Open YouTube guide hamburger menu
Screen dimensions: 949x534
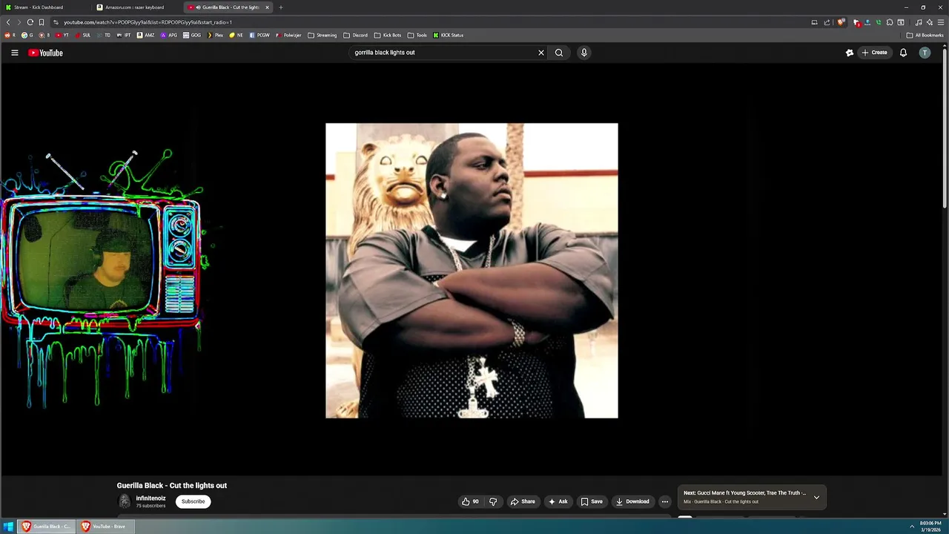(x=14, y=53)
